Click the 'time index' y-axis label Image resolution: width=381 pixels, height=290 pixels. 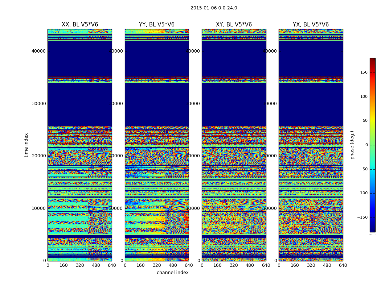coord(26,145)
